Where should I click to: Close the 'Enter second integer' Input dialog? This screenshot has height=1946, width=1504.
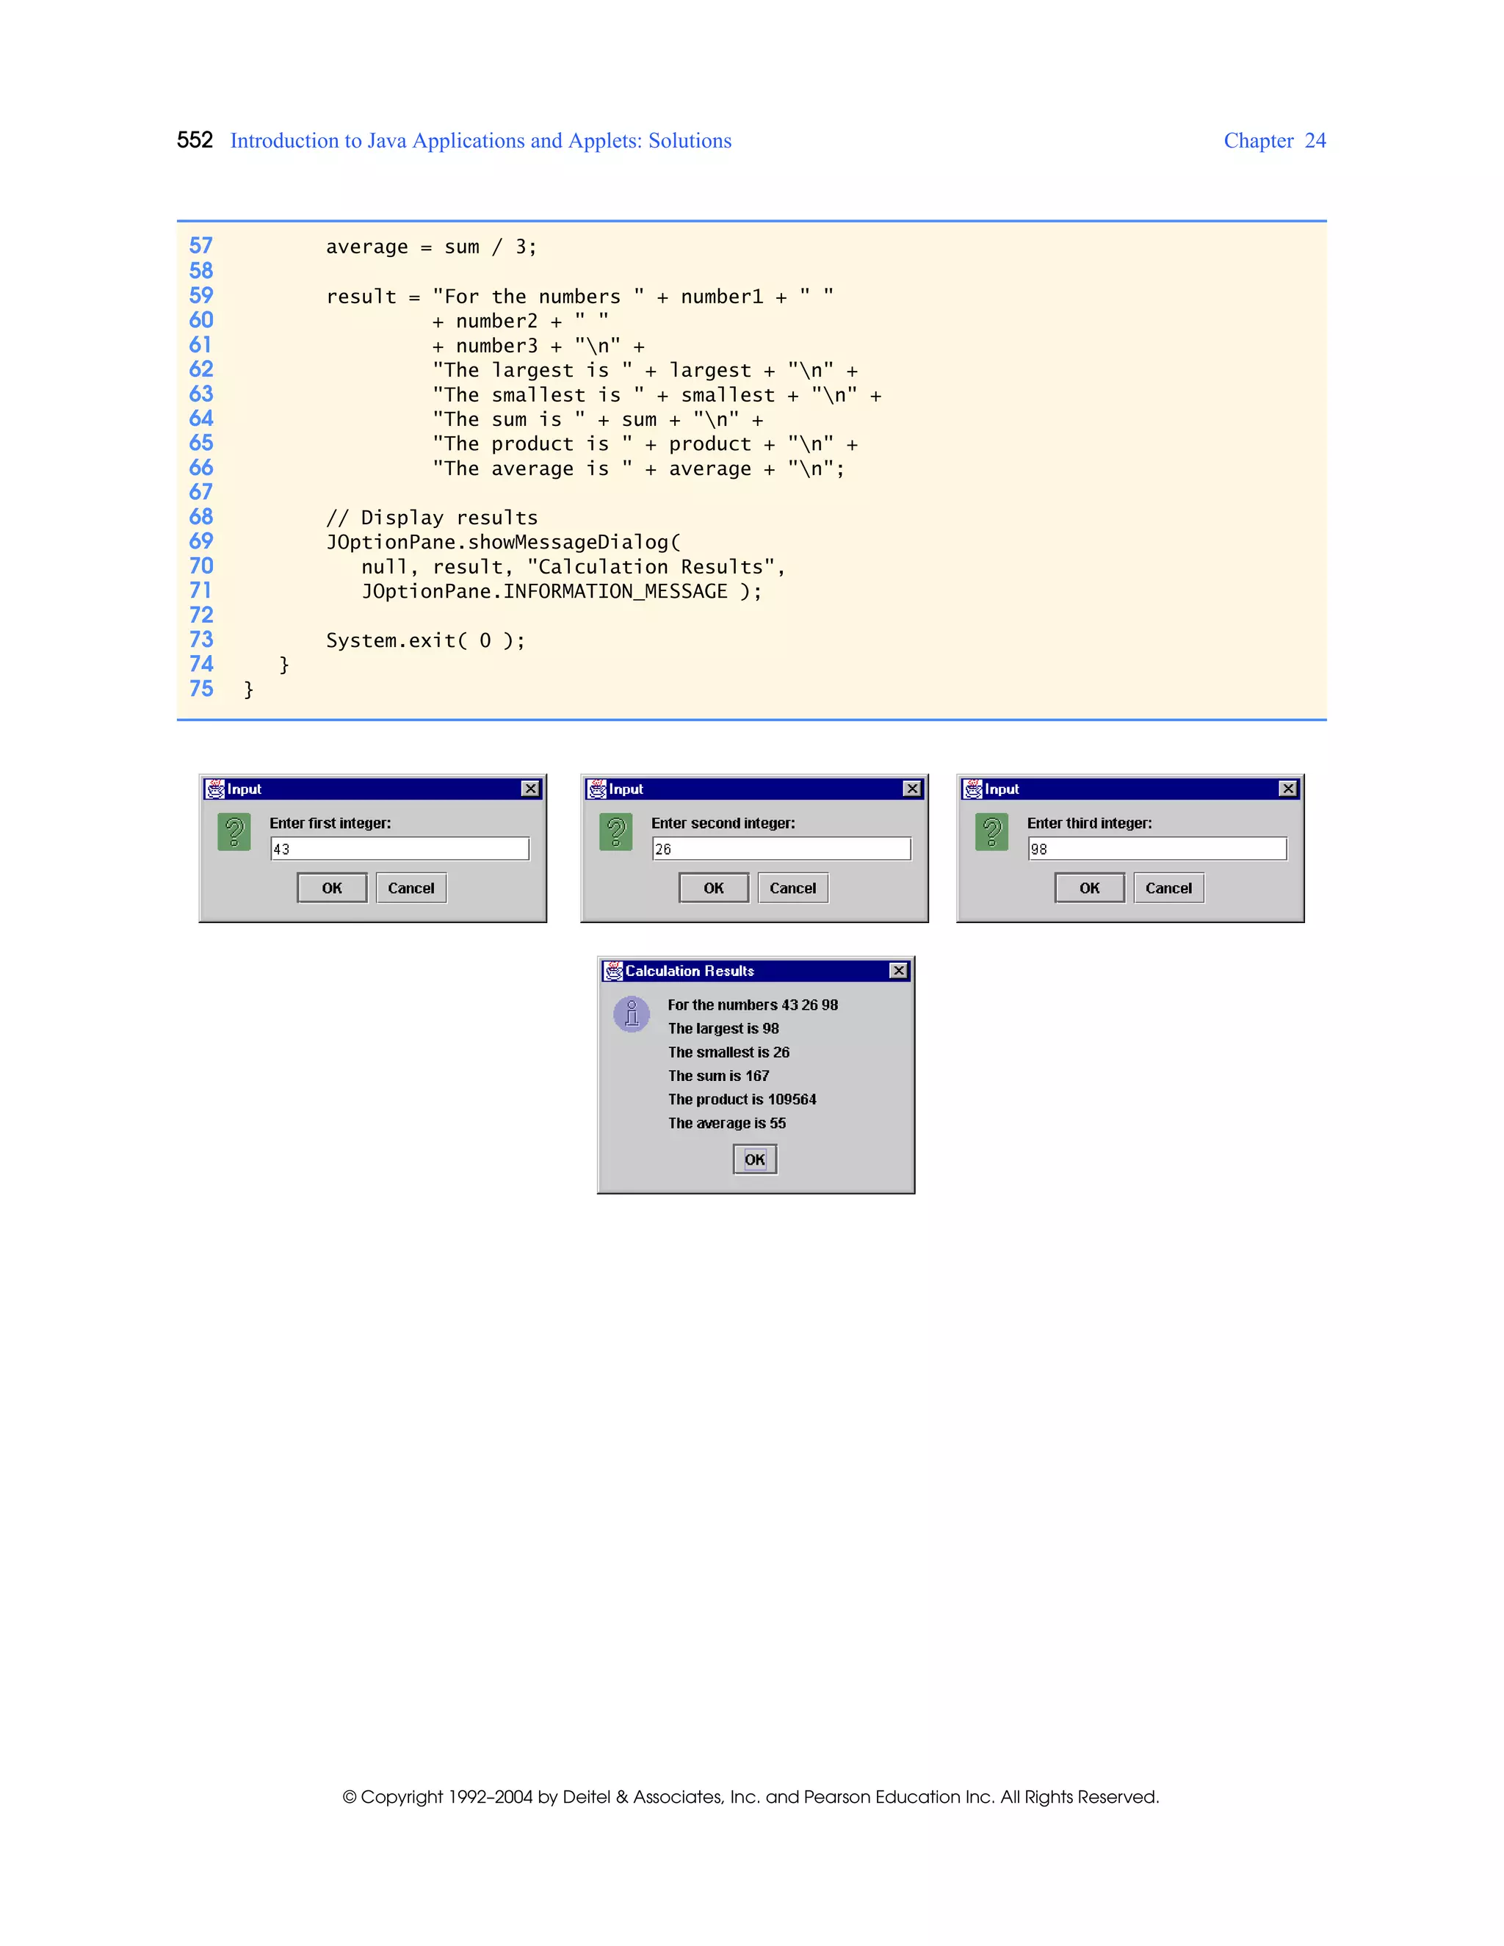coord(912,789)
